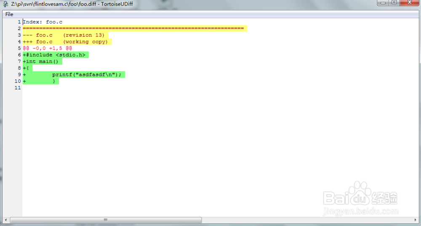Viewport: 421px width, 226px height.
Task: Click the "+++ foo.c (working copy)" line
Action: (x=67, y=42)
